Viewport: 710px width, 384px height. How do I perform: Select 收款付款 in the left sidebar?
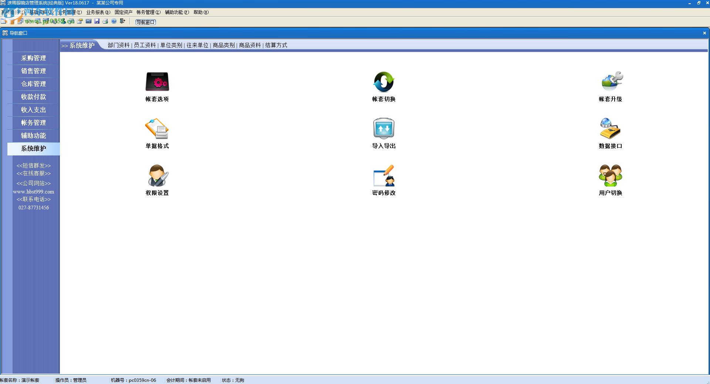pyautogui.click(x=33, y=97)
